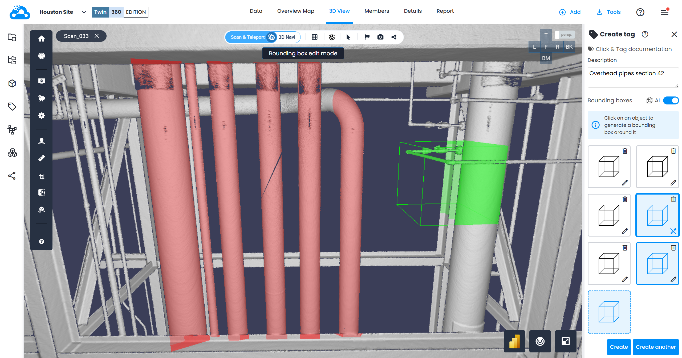
Task: Click the flag marker icon
Action: tap(367, 37)
